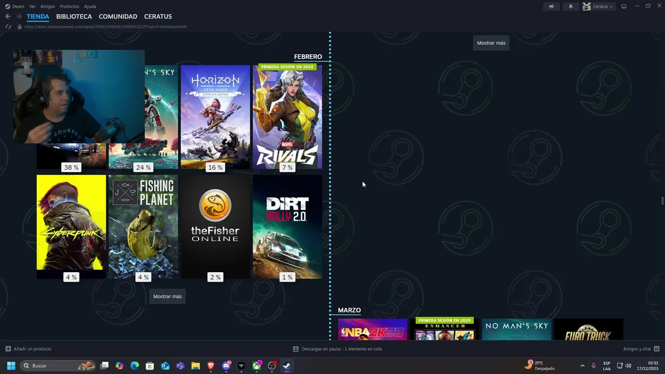Click the FEBRERO month label

[x=308, y=57]
